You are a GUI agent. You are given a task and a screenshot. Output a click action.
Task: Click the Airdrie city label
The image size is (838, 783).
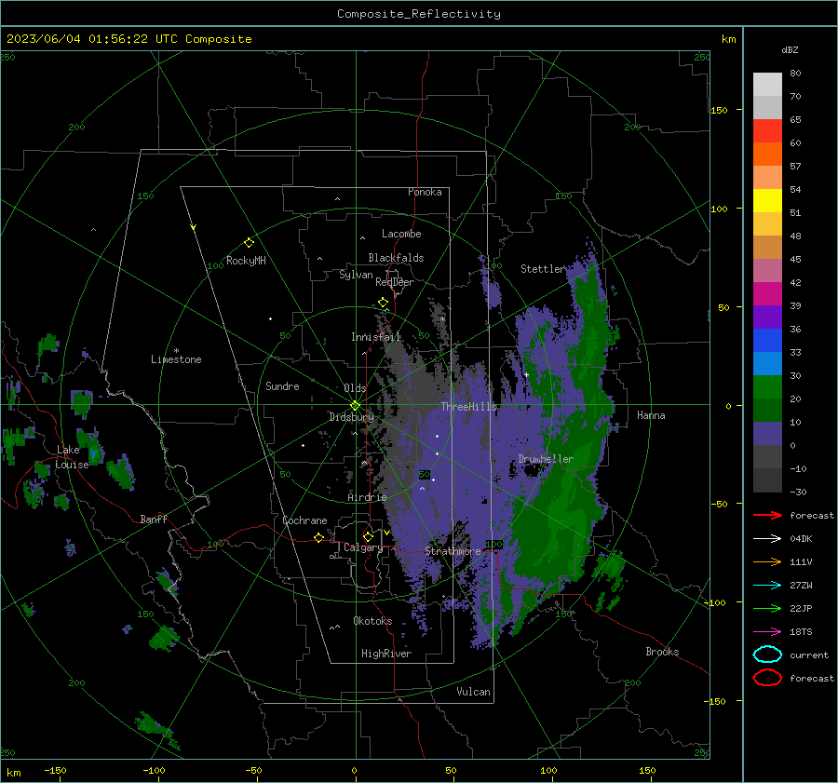click(x=367, y=497)
